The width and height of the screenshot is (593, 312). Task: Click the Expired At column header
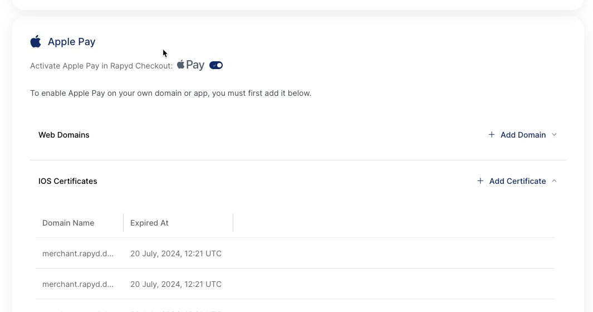(x=149, y=223)
